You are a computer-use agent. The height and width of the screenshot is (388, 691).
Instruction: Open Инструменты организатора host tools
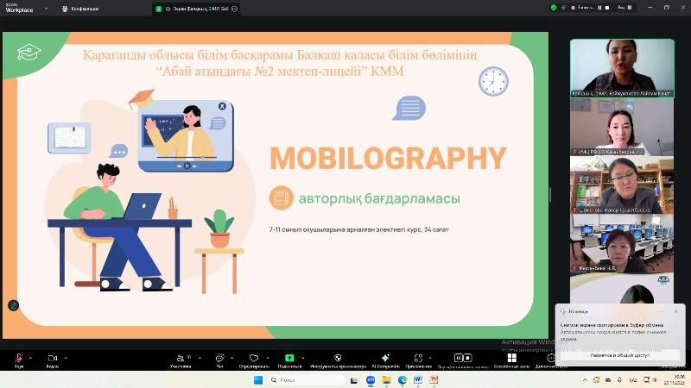tap(338, 358)
